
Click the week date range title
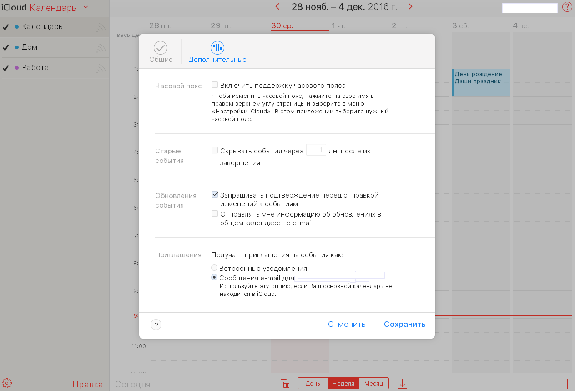344,6
